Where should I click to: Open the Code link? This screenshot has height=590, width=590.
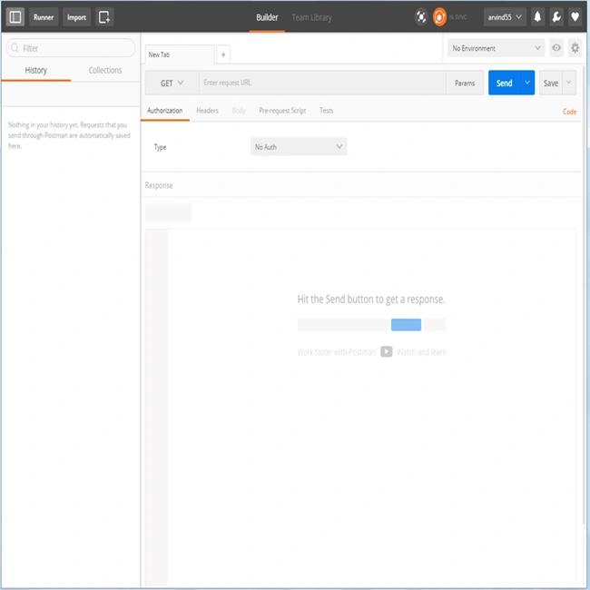coord(569,112)
